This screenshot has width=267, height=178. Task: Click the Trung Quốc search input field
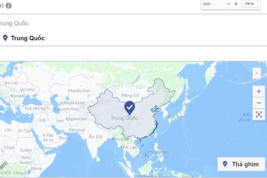(x=133, y=23)
